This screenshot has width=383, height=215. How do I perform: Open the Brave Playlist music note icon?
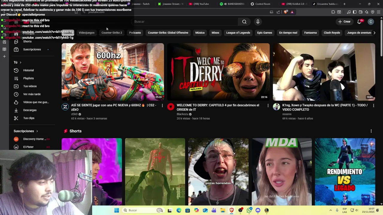pyautogui.click(x=349, y=12)
